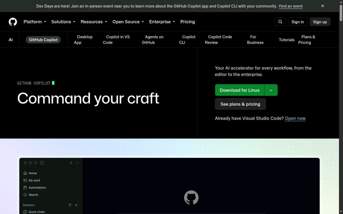The image size is (343, 214).
Task: Click the Search icon in app preview sidebar
Action: [25, 195]
